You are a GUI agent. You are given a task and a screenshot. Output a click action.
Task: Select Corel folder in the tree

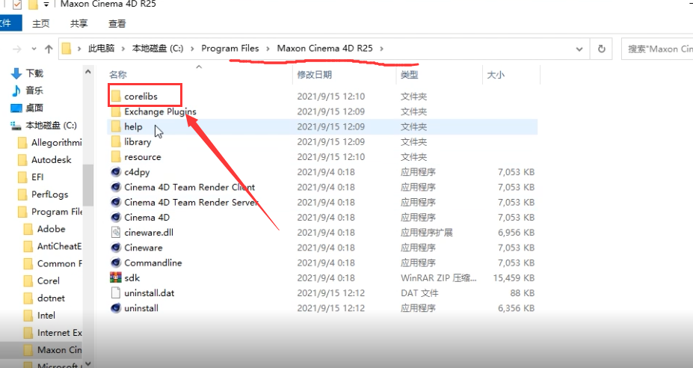click(x=42, y=281)
